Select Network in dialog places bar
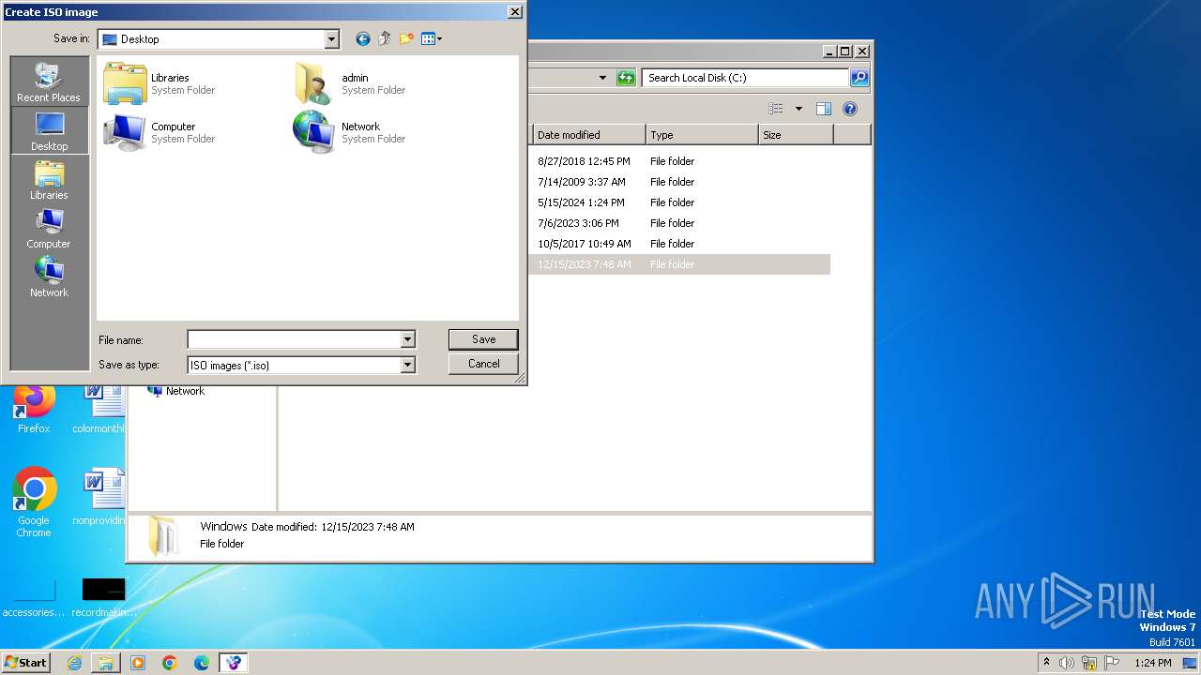 tap(49, 277)
